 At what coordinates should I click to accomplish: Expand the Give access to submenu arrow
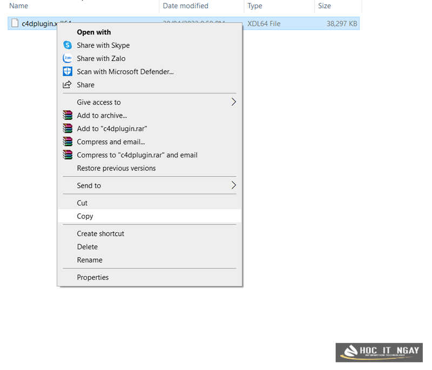(x=233, y=102)
